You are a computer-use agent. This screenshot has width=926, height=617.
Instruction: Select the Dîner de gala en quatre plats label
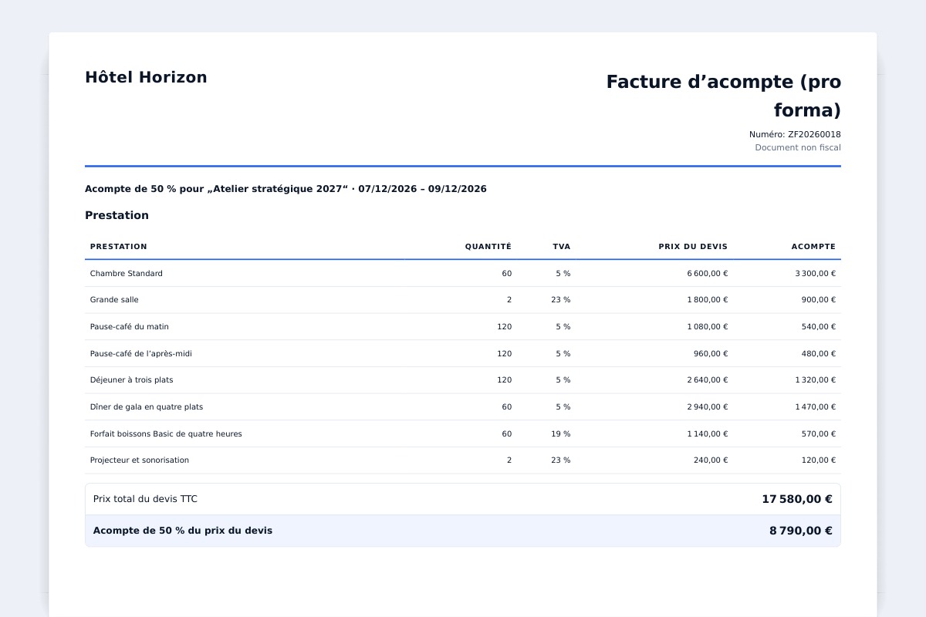click(x=147, y=406)
